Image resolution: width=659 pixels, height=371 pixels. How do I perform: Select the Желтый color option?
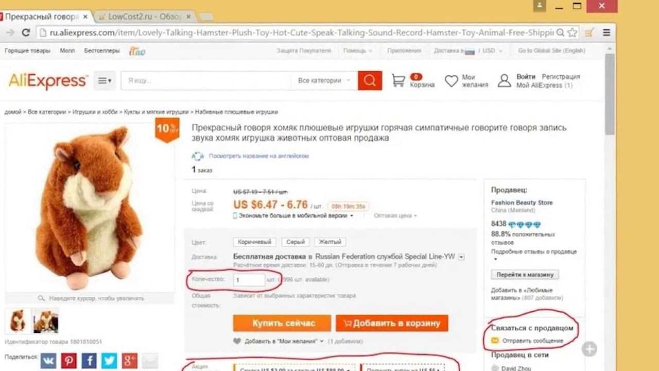(x=330, y=242)
